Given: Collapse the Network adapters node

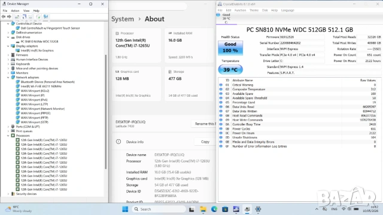Looking at the screenshot, I should coord(8,77).
